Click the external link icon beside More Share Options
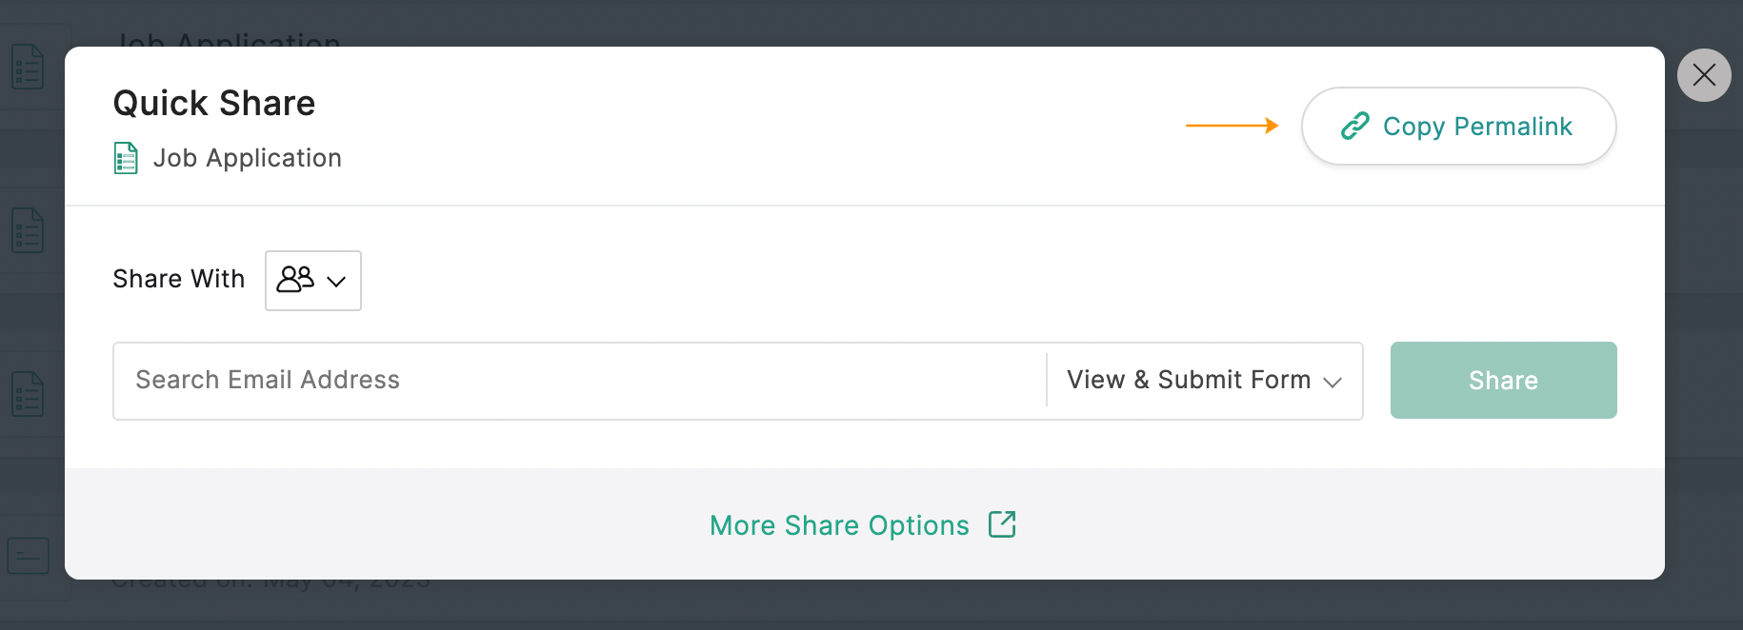The height and width of the screenshot is (630, 1743). pos(1002,524)
